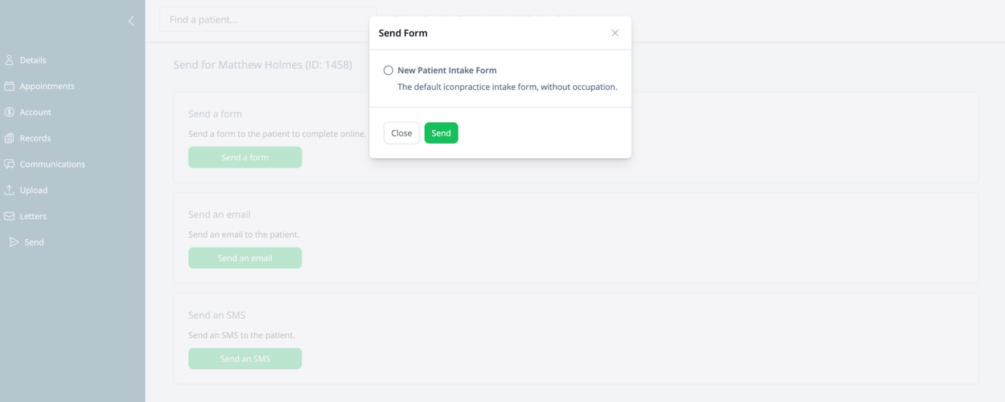This screenshot has width=1005, height=402.
Task: Click the Communications chat bubble icon
Action: click(x=9, y=164)
